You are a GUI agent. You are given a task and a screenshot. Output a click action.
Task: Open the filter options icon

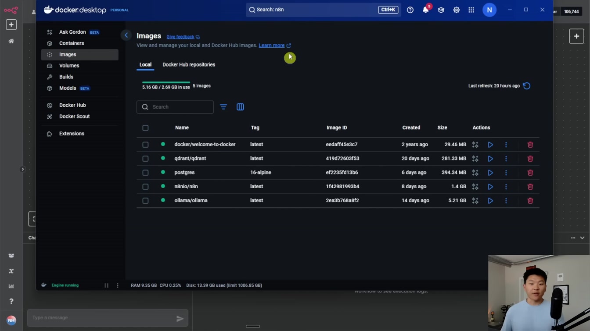[223, 107]
